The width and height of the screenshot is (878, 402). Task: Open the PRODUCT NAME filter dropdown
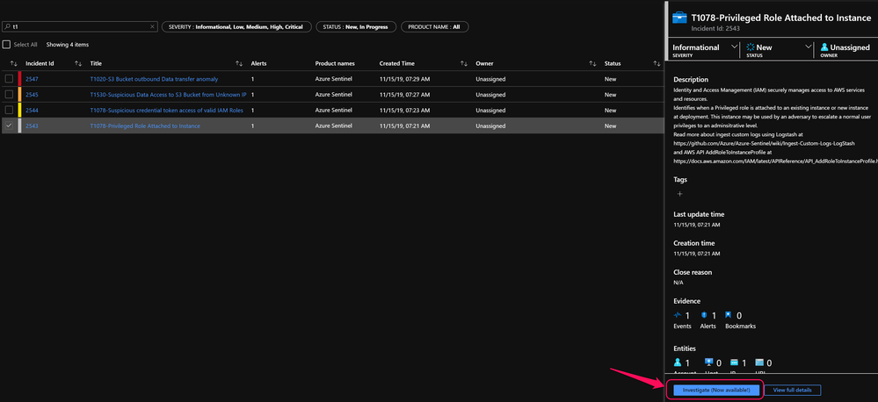pos(434,27)
